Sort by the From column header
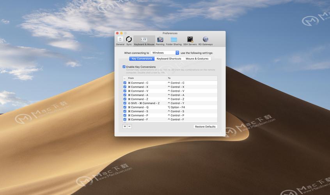 click(x=147, y=78)
